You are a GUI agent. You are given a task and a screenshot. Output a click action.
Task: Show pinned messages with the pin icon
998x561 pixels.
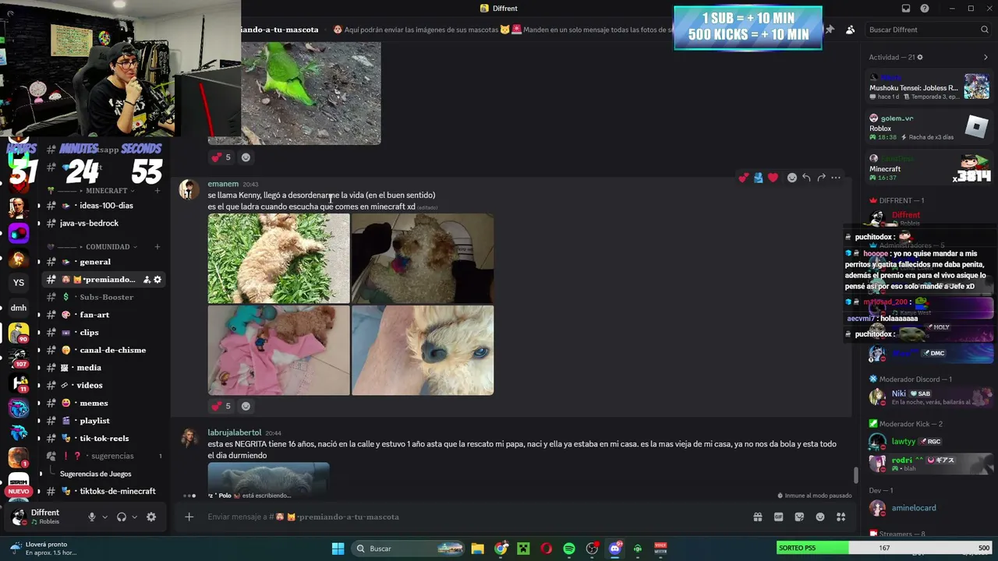pyautogui.click(x=830, y=30)
